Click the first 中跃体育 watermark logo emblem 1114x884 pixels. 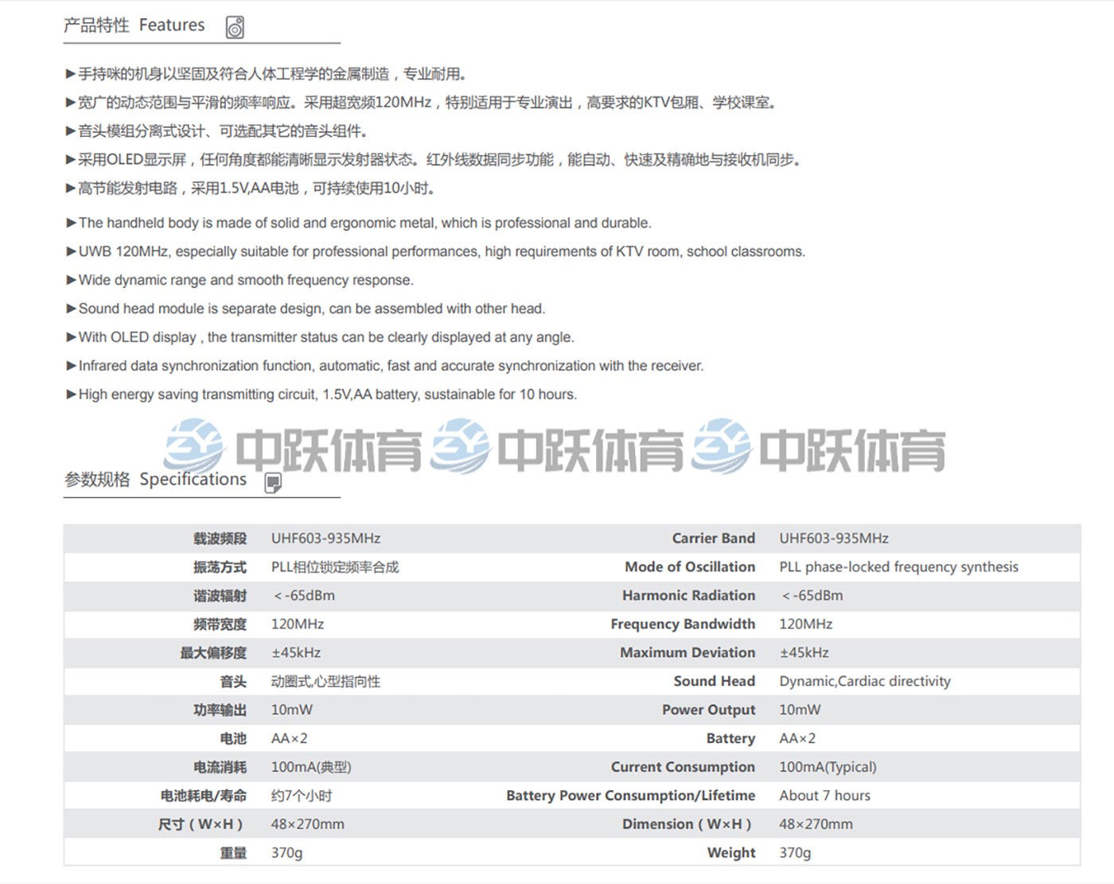(x=193, y=446)
